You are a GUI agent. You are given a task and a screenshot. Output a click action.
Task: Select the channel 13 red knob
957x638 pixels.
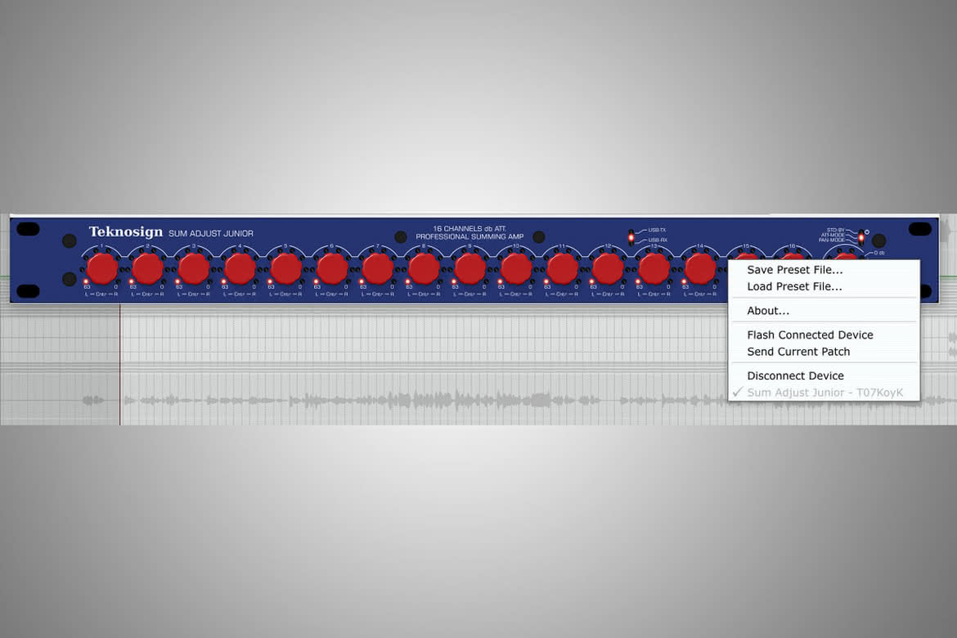point(654,268)
